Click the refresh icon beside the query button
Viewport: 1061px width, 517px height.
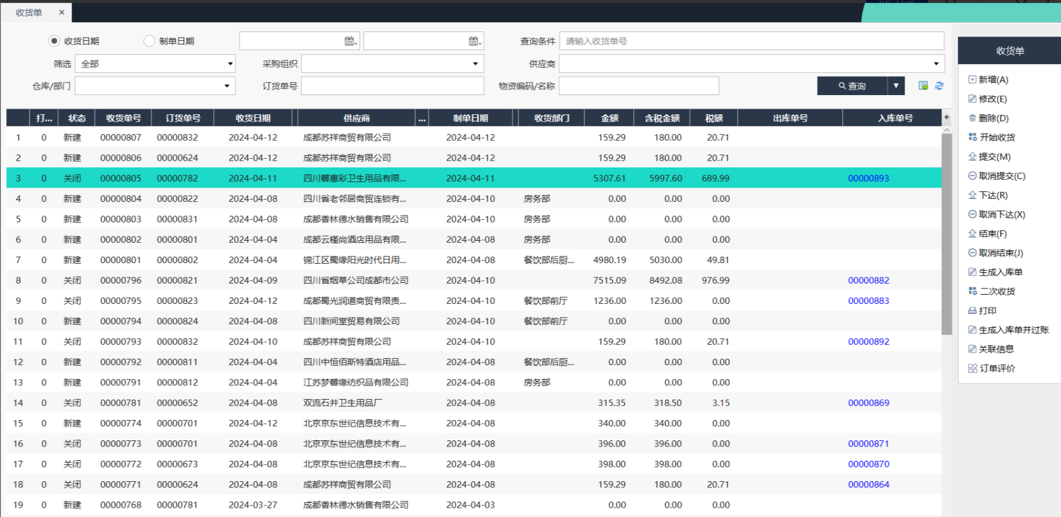click(939, 86)
